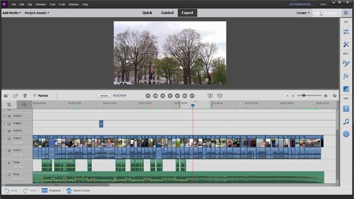
Task: Open the Effects panel (fx icon)
Action: [x=346, y=76]
